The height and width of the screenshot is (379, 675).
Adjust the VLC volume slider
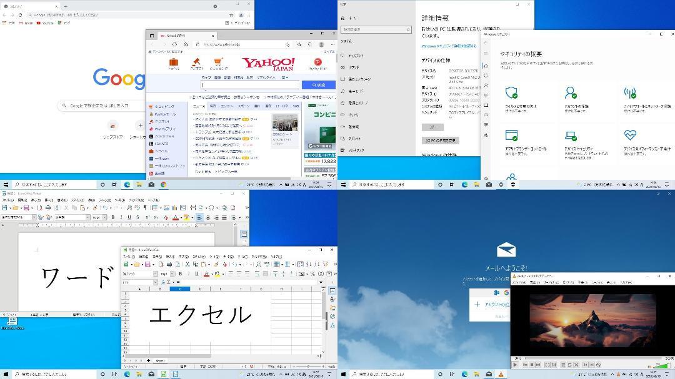[x=662, y=365]
